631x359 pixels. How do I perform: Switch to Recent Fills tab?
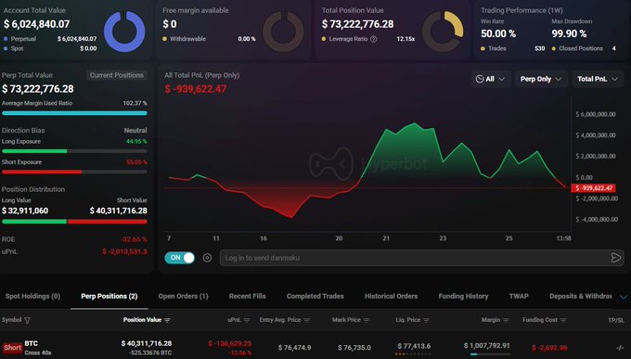point(247,296)
